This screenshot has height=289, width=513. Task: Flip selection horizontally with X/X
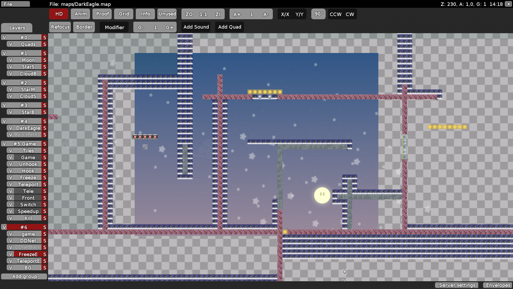click(286, 14)
